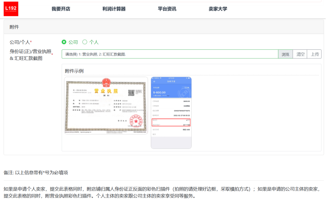Click the 上传 upload button
The width and height of the screenshot is (326, 205).
pyautogui.click(x=315, y=54)
